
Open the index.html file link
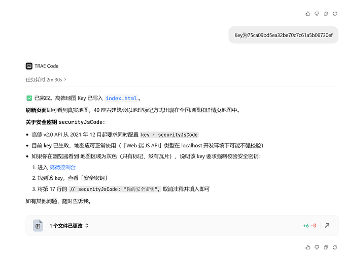click(x=121, y=98)
